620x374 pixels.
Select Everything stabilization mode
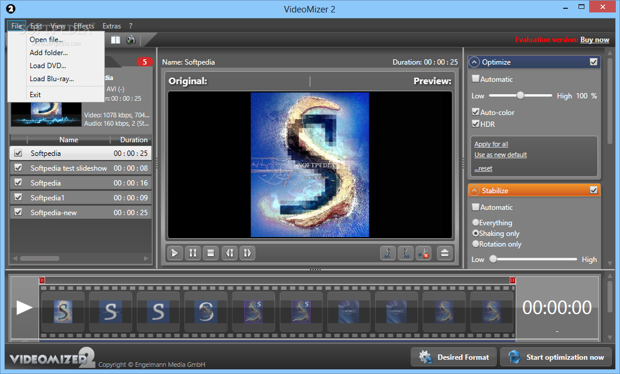click(x=476, y=223)
